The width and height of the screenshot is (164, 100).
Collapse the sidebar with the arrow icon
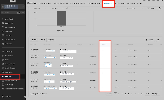[x=25, y=97]
